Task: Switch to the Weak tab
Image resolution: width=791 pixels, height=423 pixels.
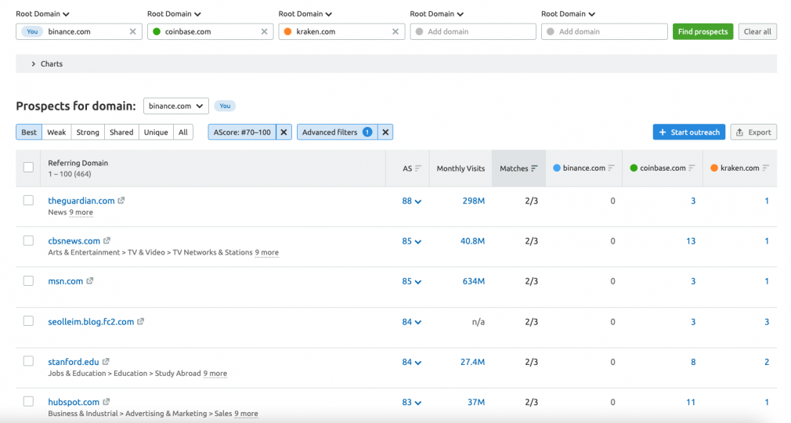Action: pos(56,132)
